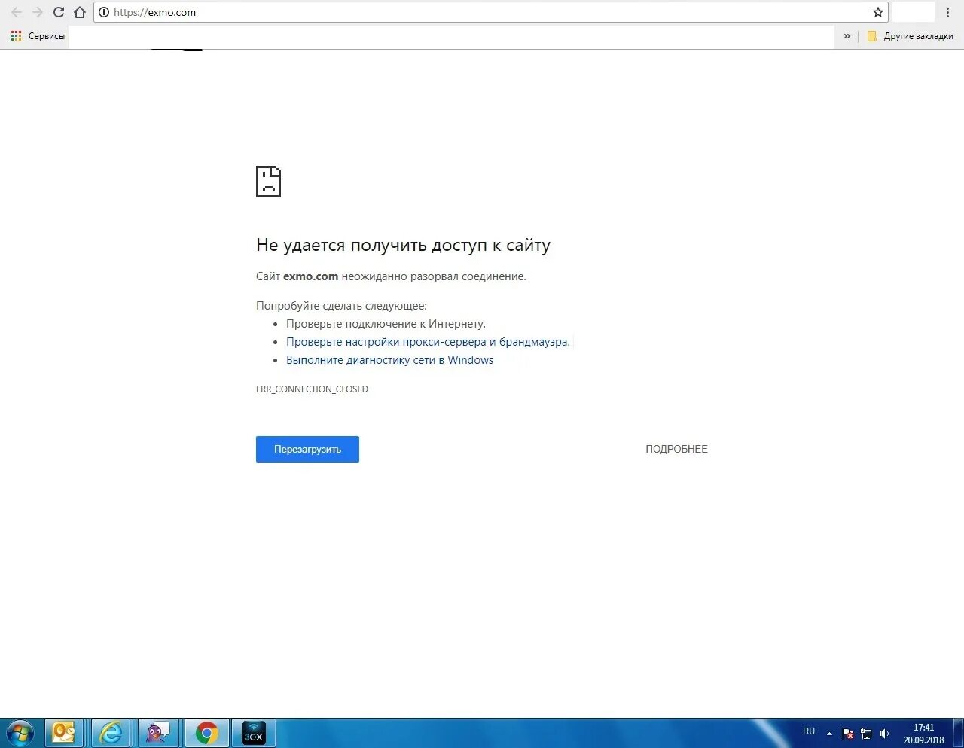
Task: Click the browser Forward arrow
Action: point(38,12)
